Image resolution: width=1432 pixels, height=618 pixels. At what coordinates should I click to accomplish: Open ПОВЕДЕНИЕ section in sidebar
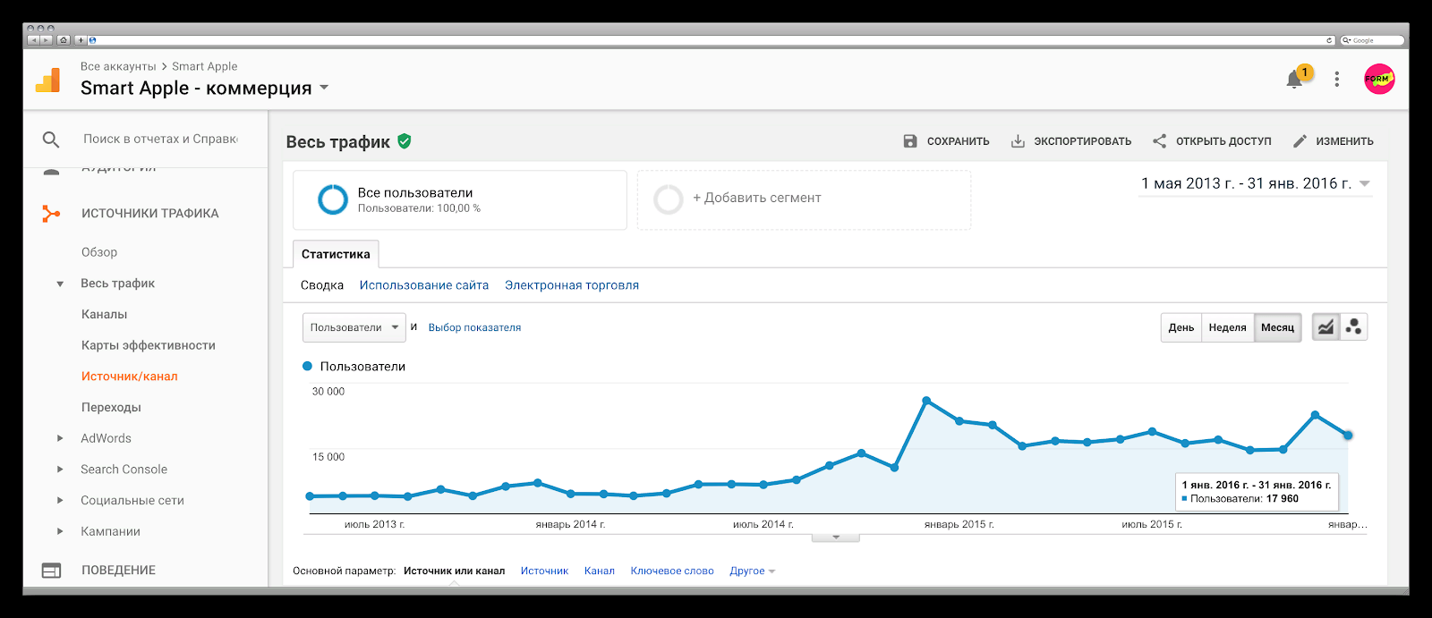118,571
